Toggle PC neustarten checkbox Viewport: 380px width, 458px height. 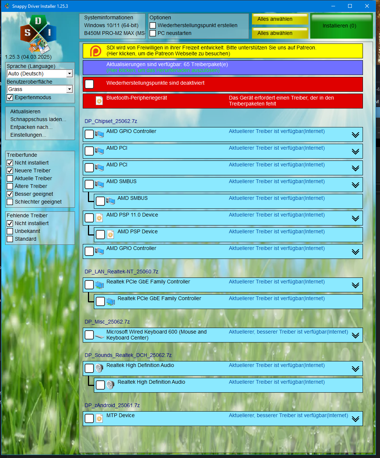[153, 33]
